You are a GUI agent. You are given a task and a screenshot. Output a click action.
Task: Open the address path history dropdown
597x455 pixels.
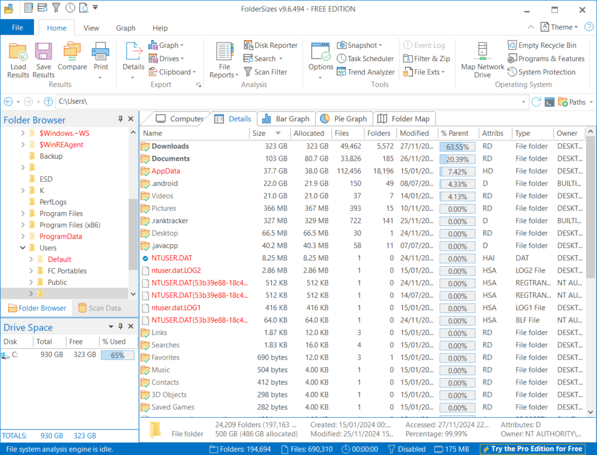[x=524, y=101]
